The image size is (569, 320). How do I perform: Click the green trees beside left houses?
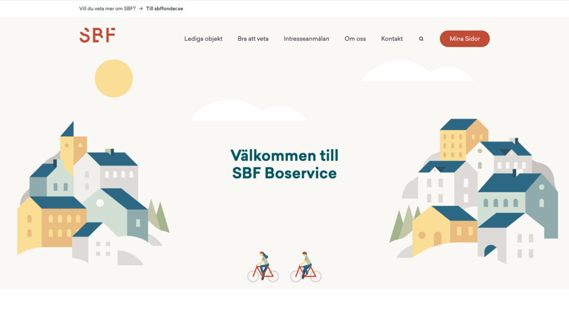pyautogui.click(x=159, y=215)
